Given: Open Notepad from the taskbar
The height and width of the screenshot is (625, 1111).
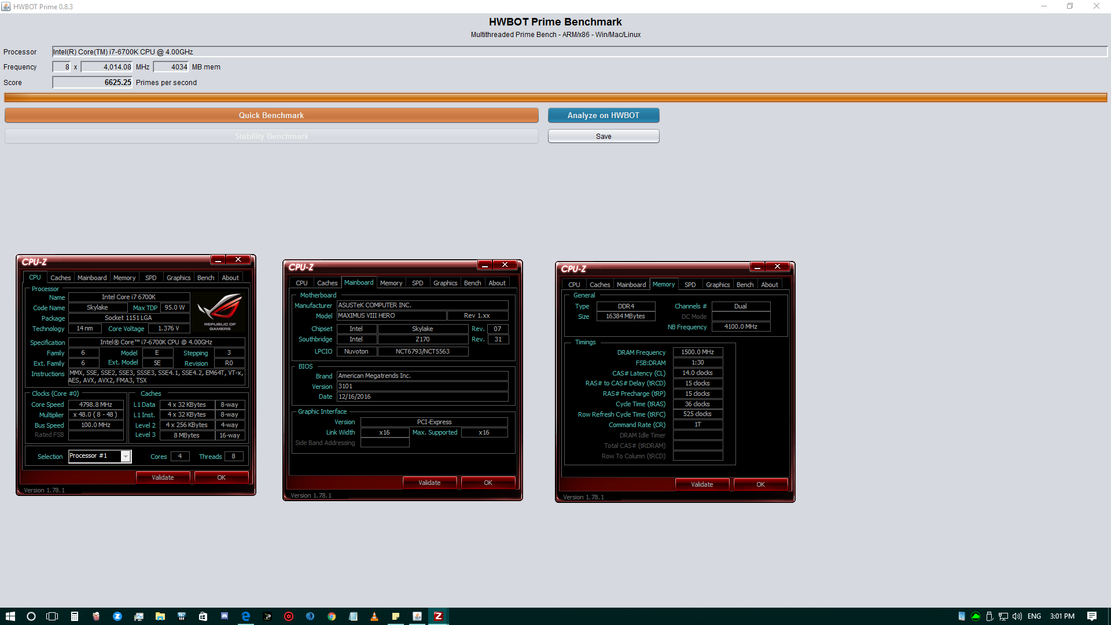Looking at the screenshot, I should coord(353,616).
